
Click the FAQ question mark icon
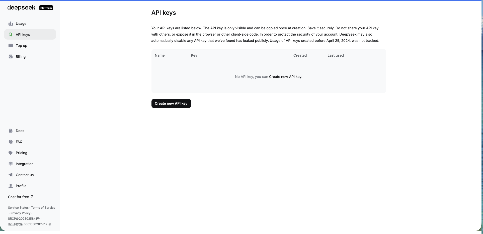[x=11, y=142]
